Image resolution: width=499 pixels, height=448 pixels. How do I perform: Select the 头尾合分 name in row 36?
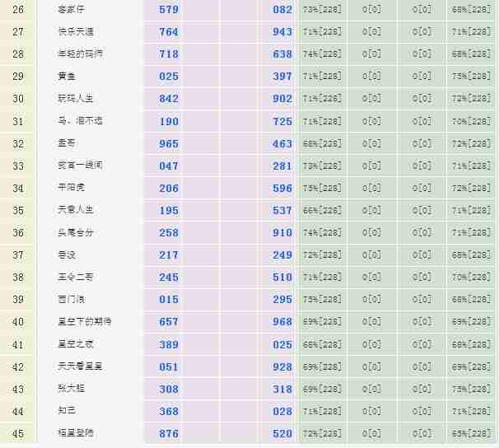76,233
